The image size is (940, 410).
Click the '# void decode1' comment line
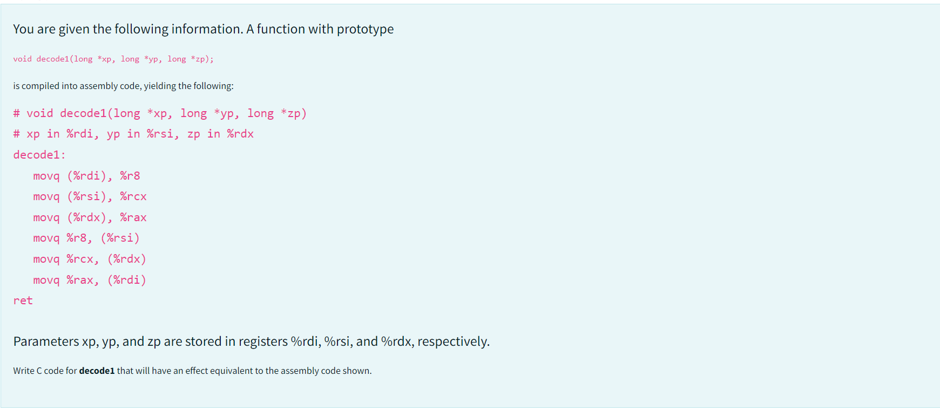(x=160, y=113)
